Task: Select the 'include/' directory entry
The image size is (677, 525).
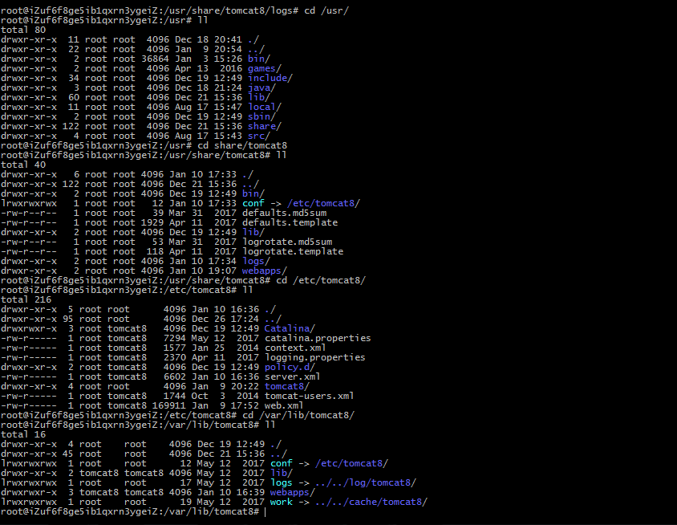Action: (270, 78)
